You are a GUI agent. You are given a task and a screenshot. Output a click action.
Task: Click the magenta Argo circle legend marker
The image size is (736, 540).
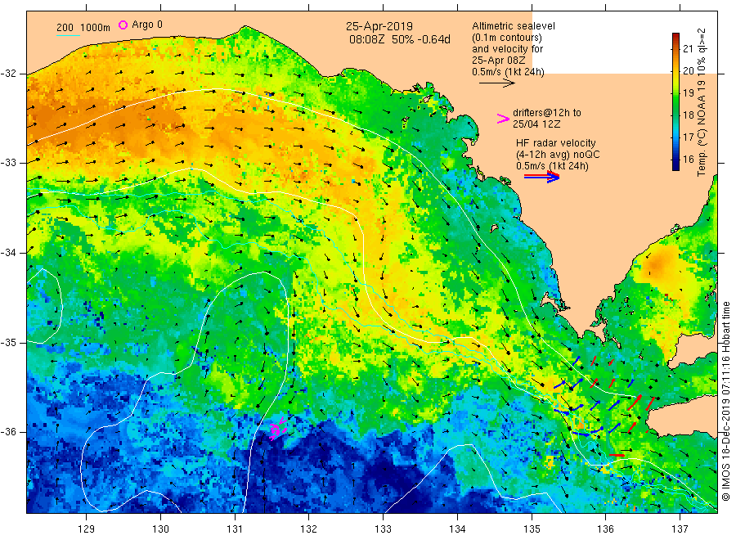click(x=123, y=25)
